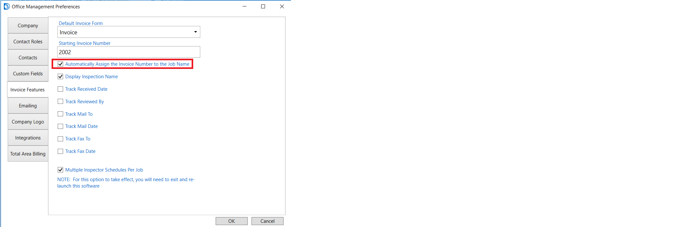Maximize the Office Management Preferences window
The image size is (687, 227).
263,6
